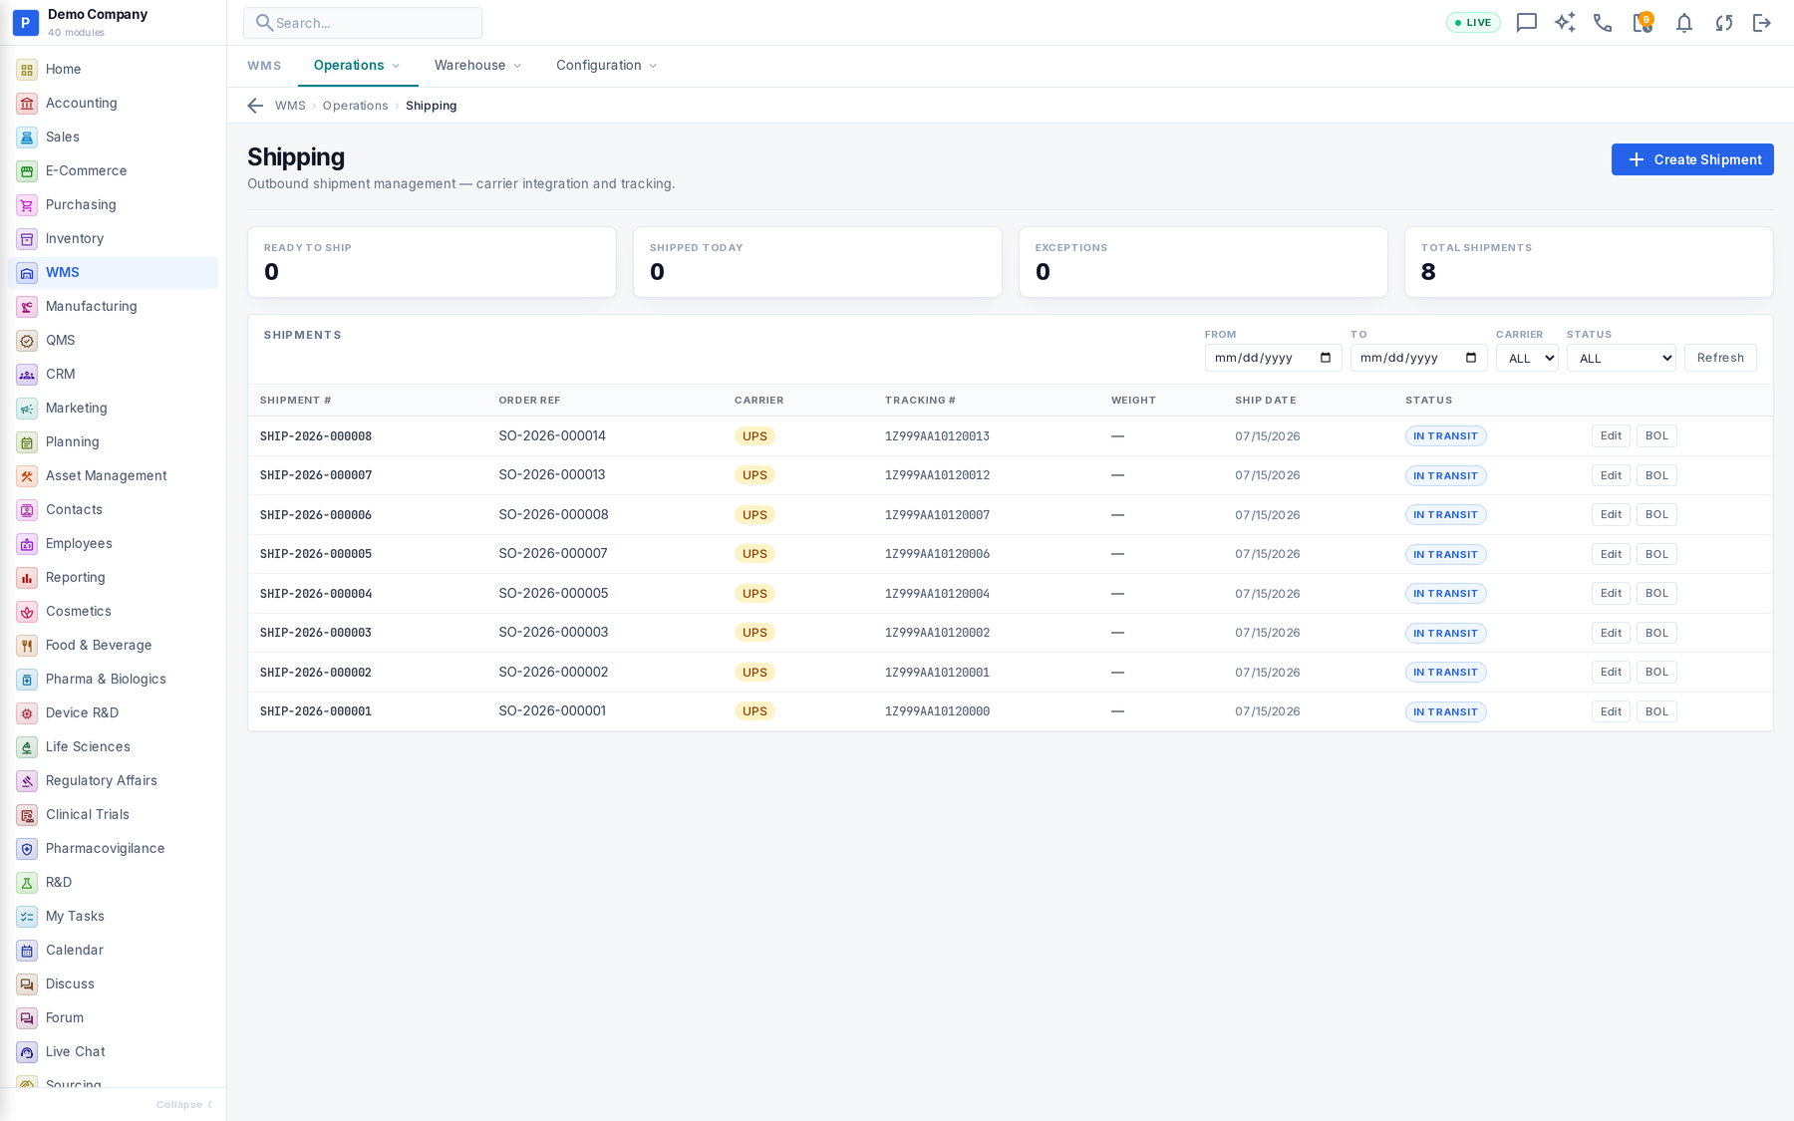The image size is (1794, 1121).
Task: Click the phone call icon
Action: coord(1603,23)
